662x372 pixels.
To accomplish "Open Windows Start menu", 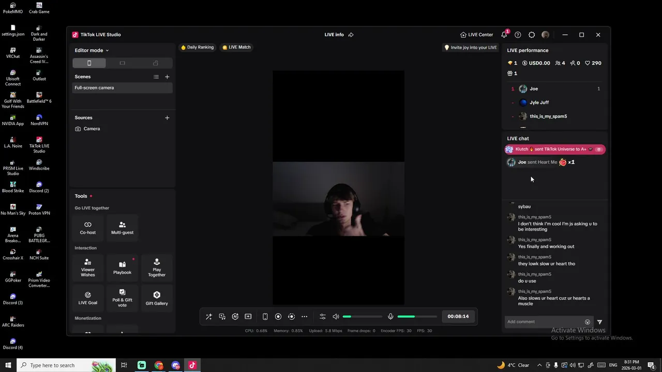I will coord(8,365).
